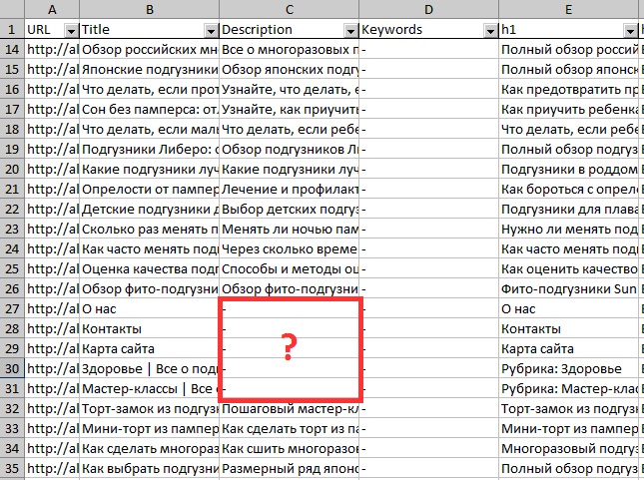Select description 'Как сшить многоразов'
Image resolution: width=644 pixels, height=480 pixels.
click(290, 448)
